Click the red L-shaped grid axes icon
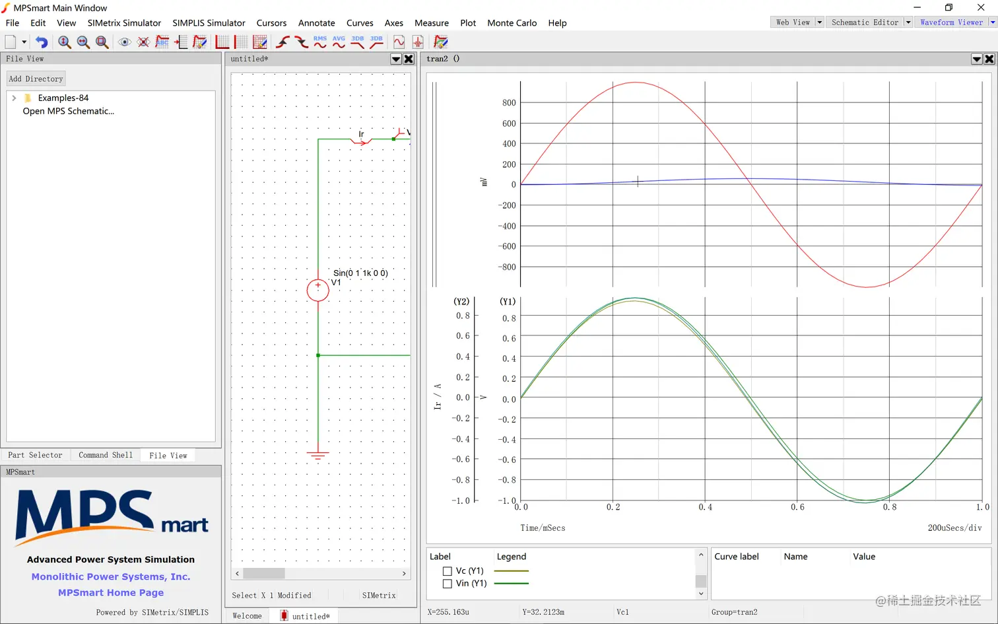998x624 pixels. [x=222, y=42]
